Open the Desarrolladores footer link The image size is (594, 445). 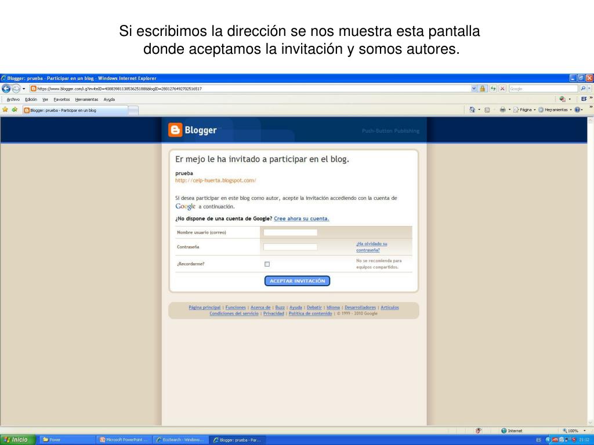pos(360,307)
